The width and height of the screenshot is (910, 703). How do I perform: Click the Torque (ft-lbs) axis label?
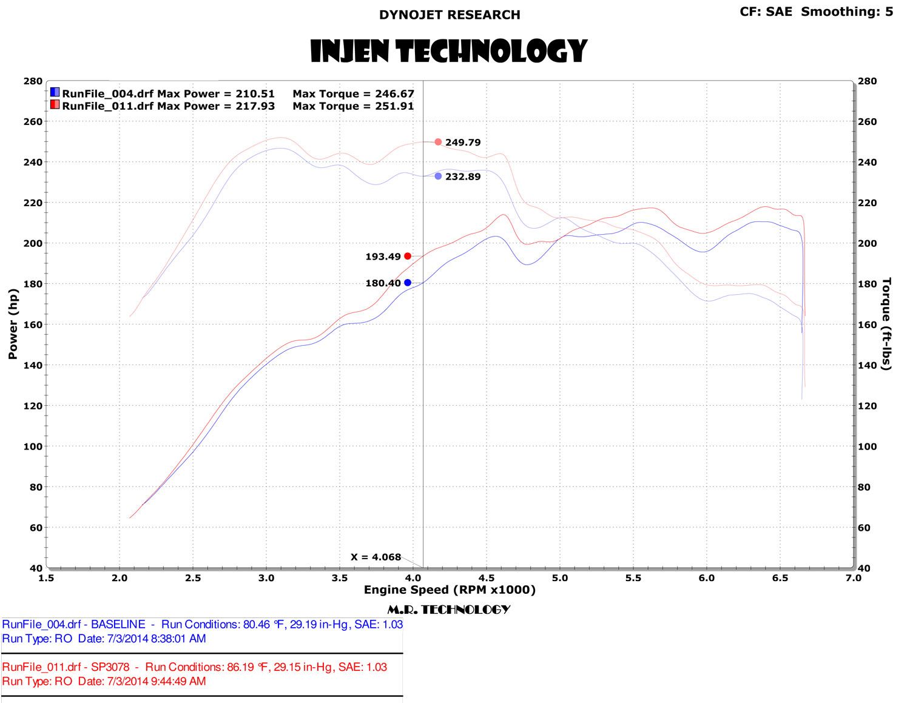[x=886, y=324]
